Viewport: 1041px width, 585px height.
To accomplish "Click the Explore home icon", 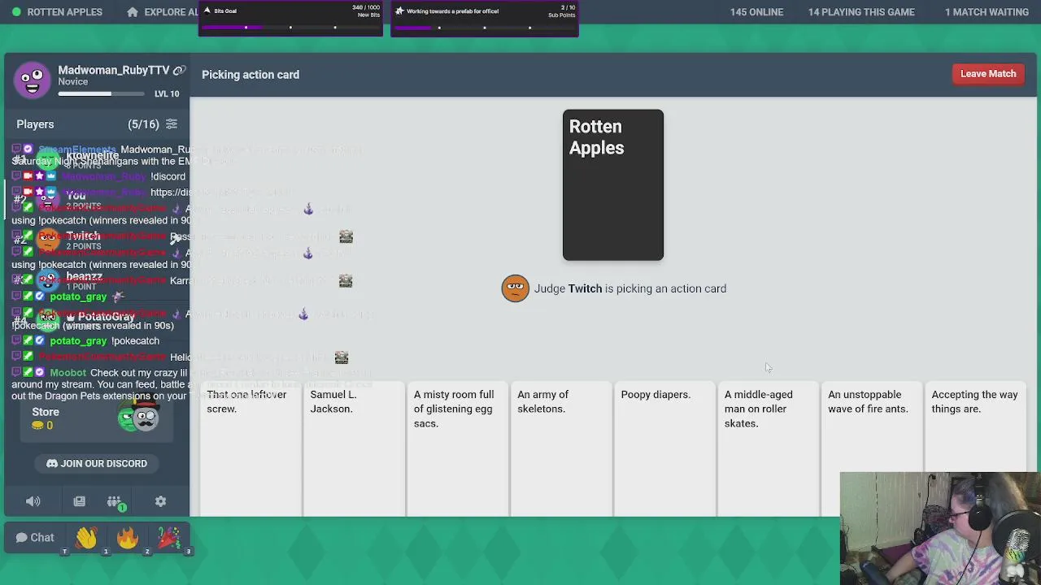I will click(x=133, y=12).
